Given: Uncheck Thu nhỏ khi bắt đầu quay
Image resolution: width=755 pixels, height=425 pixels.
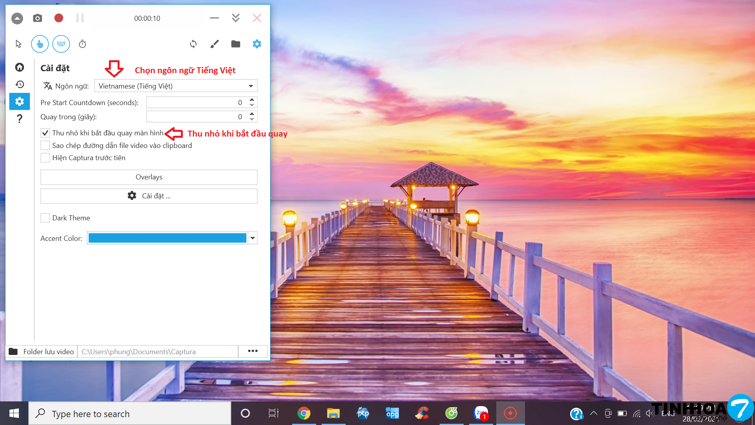Looking at the screenshot, I should pyautogui.click(x=45, y=133).
